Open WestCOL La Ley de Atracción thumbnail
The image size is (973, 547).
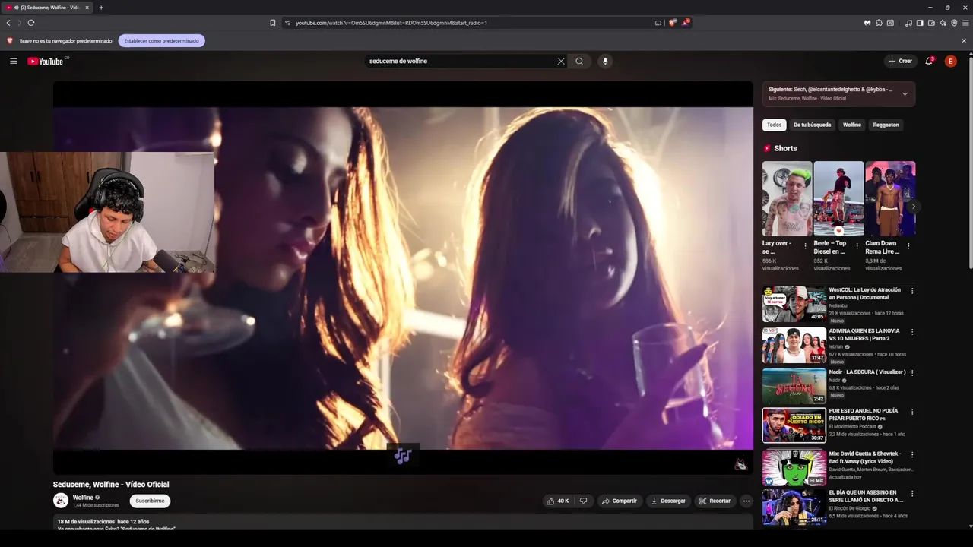pyautogui.click(x=794, y=304)
